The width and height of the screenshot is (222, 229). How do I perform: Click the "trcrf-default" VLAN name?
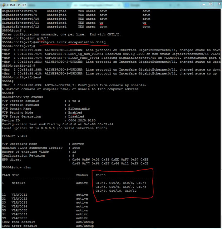coord(24,226)
